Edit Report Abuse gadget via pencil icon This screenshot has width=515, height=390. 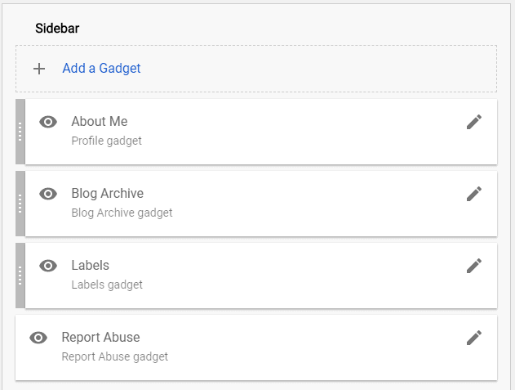[x=474, y=338]
